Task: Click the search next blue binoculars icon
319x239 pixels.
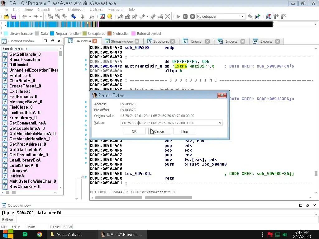Action: (74, 16)
